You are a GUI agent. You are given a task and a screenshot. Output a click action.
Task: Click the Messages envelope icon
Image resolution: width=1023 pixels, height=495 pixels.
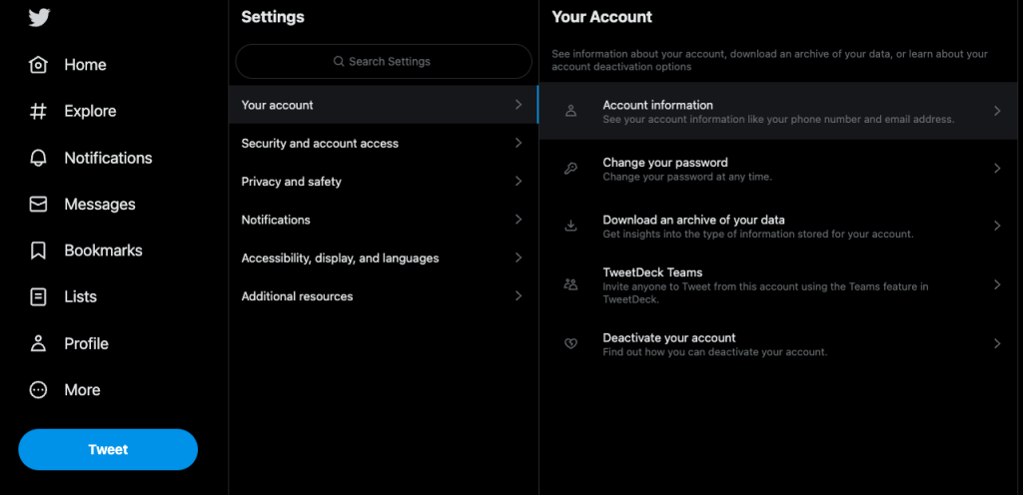[39, 204]
